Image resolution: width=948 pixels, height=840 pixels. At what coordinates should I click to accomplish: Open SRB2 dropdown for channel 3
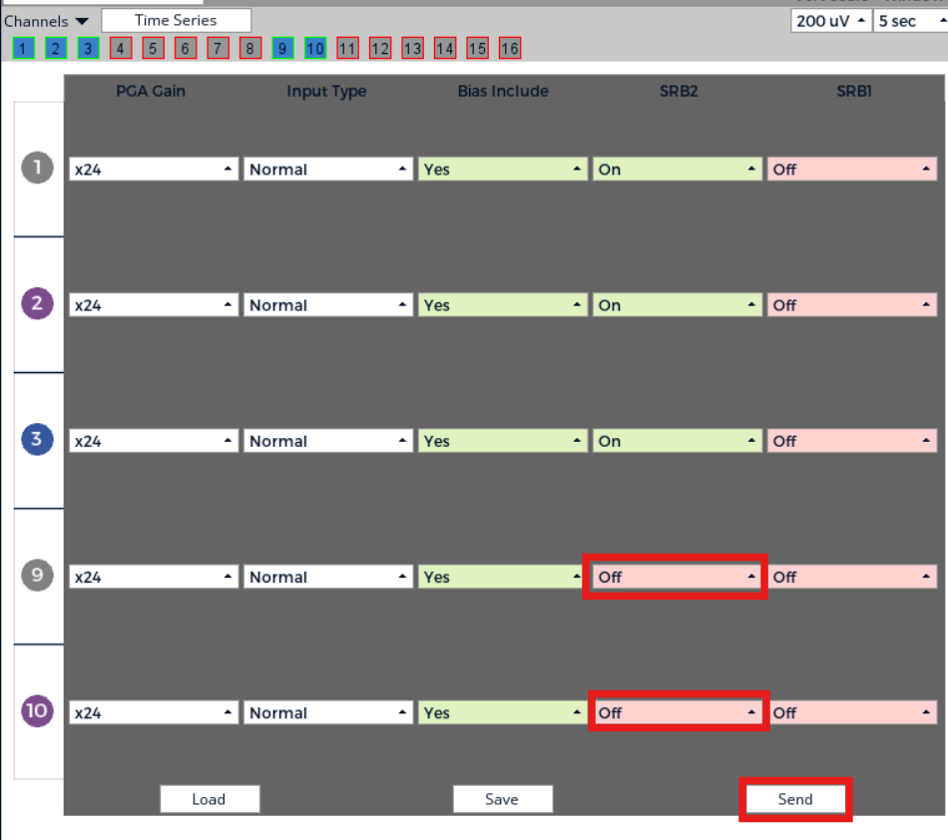point(678,441)
